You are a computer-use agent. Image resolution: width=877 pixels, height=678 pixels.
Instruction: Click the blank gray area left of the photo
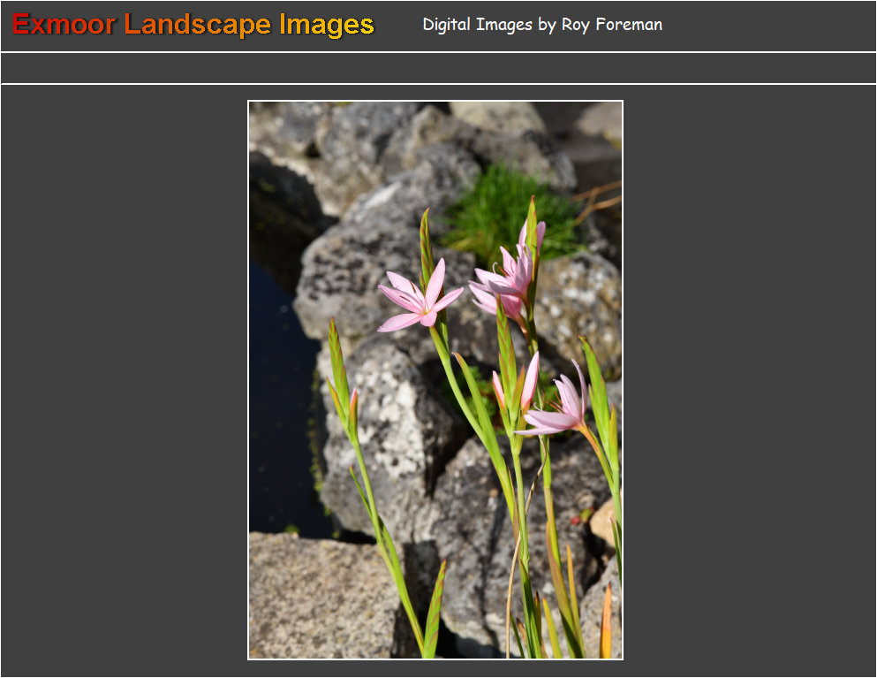point(124,380)
